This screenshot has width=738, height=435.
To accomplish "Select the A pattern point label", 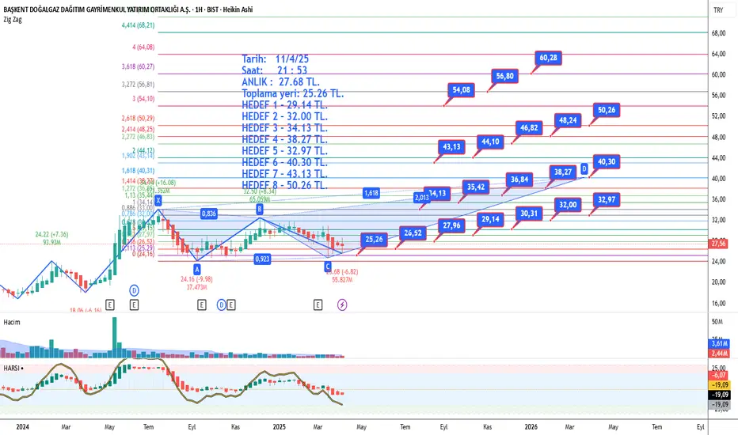I will tap(197, 270).
